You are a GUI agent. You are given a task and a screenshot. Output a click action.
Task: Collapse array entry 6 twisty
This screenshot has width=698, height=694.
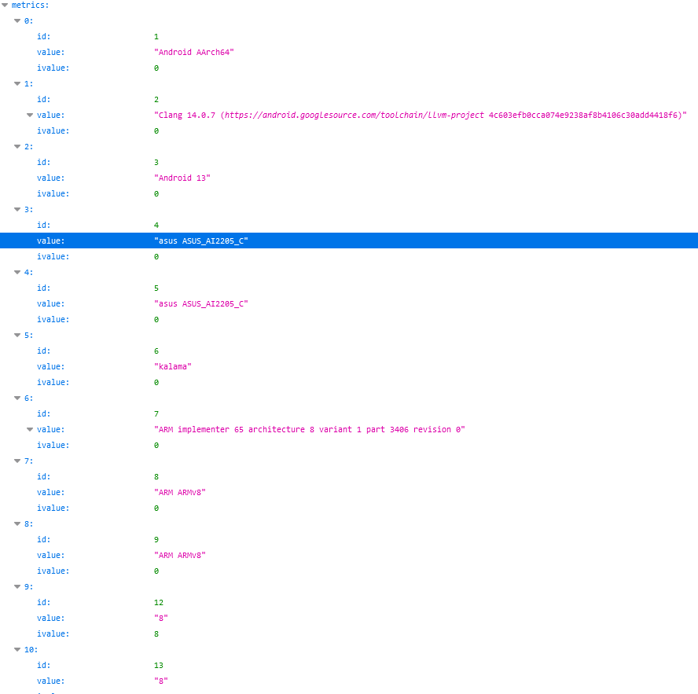(x=17, y=398)
